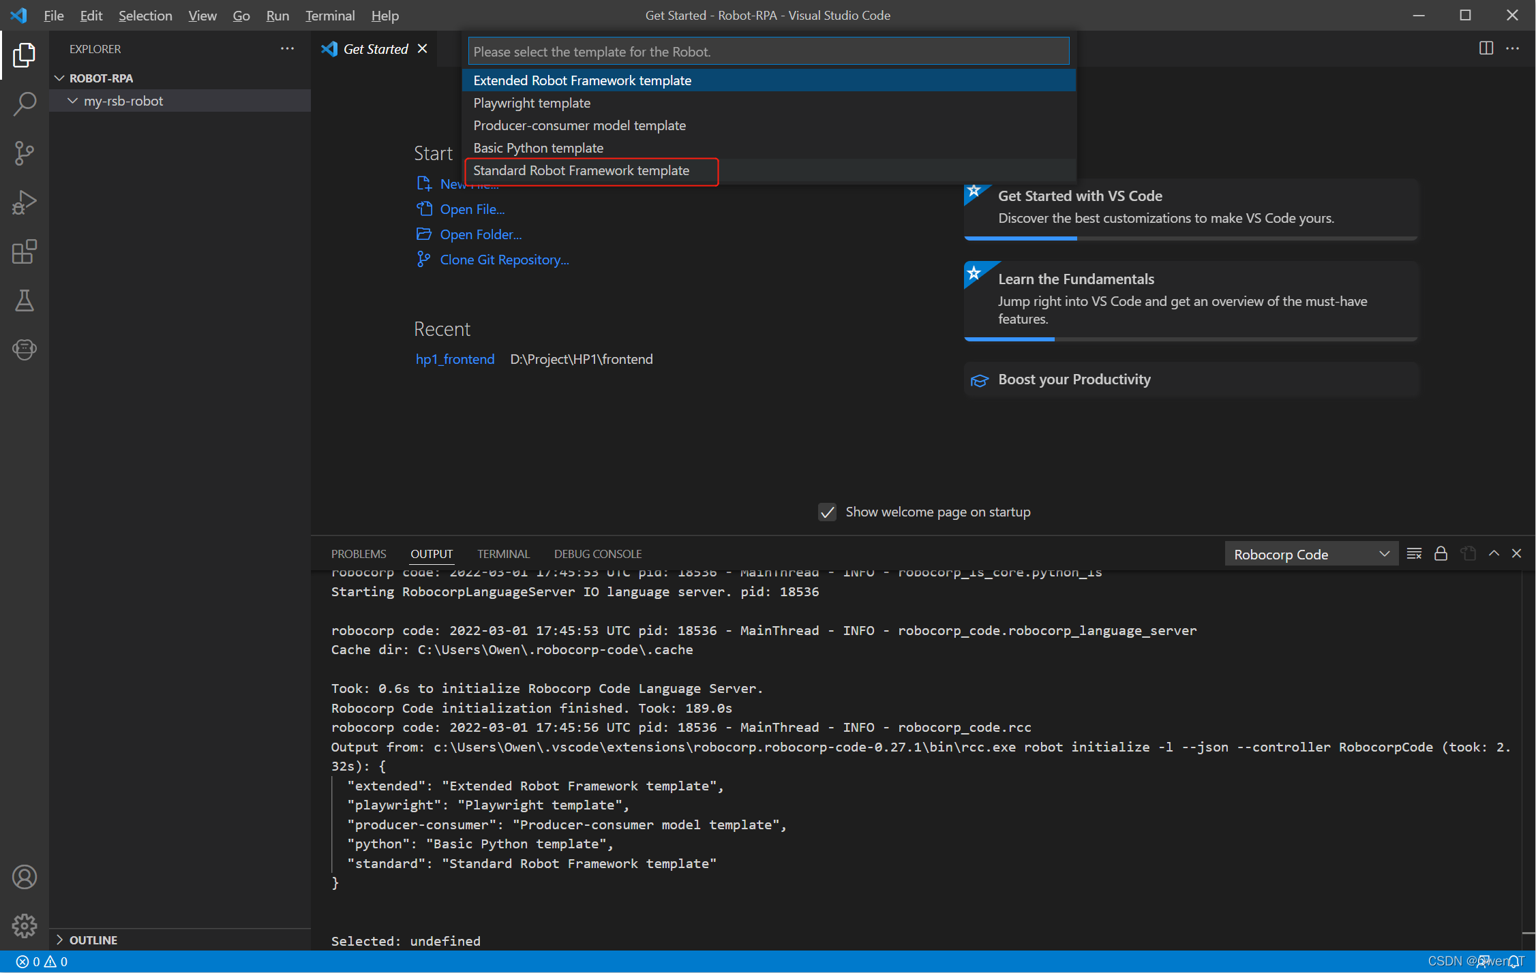The image size is (1536, 973).
Task: Split the editor to the right
Action: 1486,48
